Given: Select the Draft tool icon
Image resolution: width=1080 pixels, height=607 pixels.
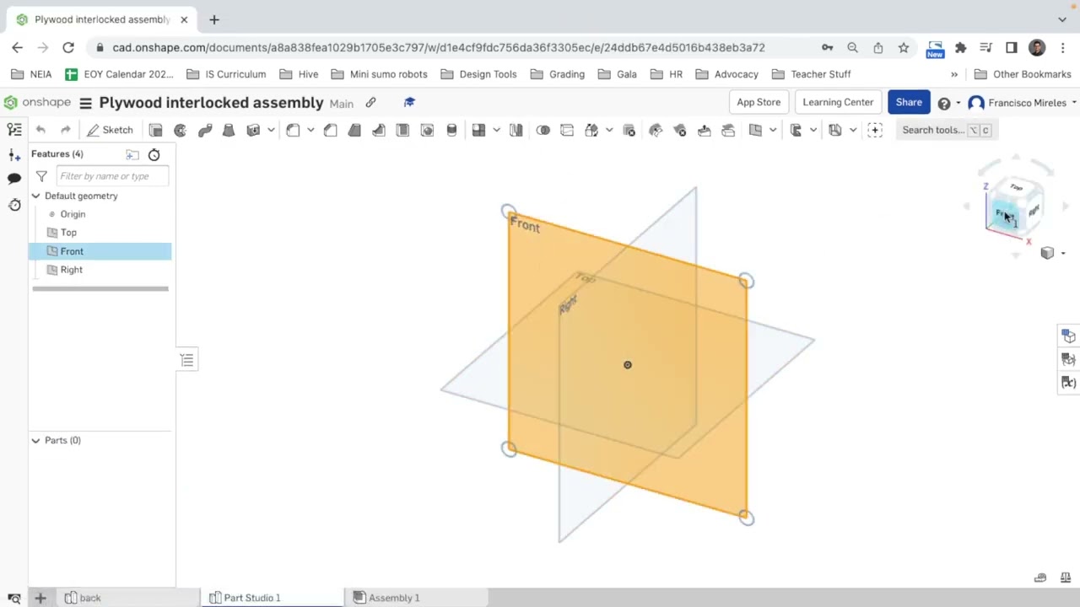Looking at the screenshot, I should (x=354, y=130).
